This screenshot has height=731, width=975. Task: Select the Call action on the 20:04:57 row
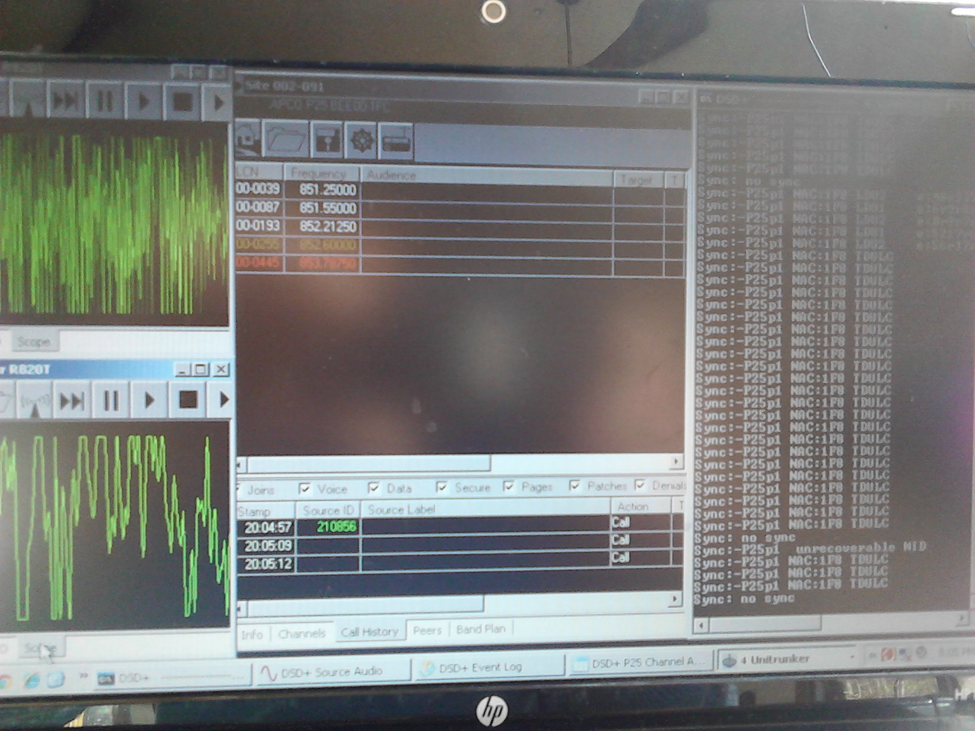pos(622,522)
